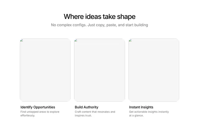The image size is (199, 124).
Task: Select the Identify Opportunities title
Action: [38, 107]
